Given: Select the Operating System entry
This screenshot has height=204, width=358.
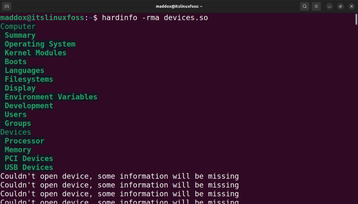Looking at the screenshot, I should [x=40, y=44].
